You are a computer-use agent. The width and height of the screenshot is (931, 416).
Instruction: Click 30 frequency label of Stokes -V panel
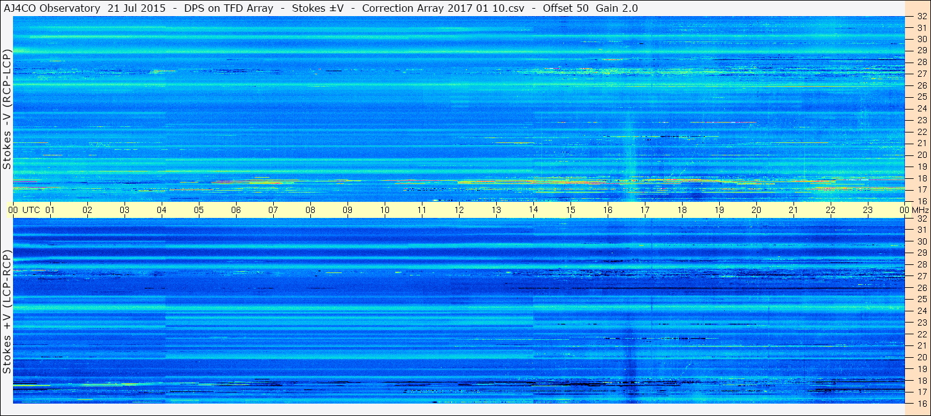[x=922, y=39]
